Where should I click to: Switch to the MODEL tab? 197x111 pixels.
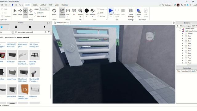(35, 5)
